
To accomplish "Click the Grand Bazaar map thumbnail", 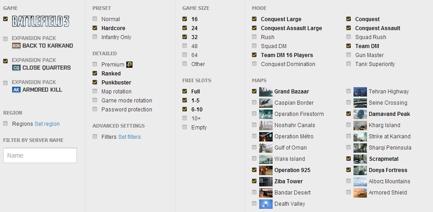I will [x=266, y=92].
